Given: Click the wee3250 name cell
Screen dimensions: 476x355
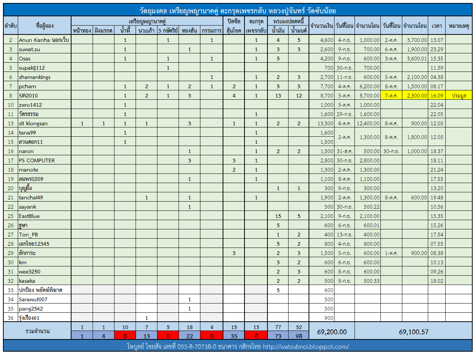Looking at the screenshot, I should click(44, 272).
